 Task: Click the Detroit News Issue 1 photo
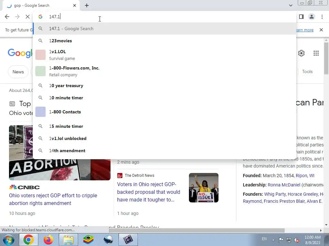(203, 188)
